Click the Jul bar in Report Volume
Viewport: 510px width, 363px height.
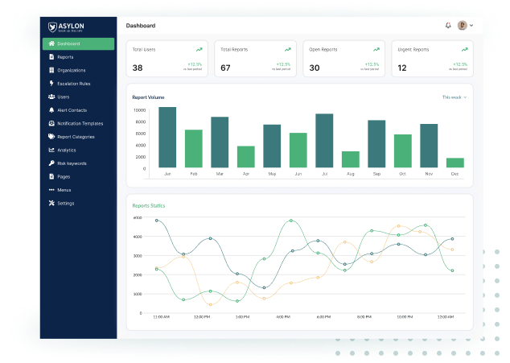pos(324,140)
